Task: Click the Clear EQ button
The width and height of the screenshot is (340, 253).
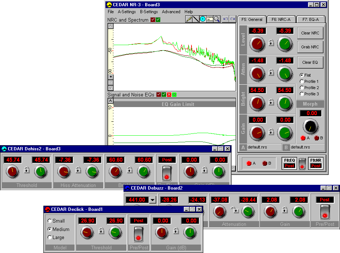Action: tap(310, 62)
